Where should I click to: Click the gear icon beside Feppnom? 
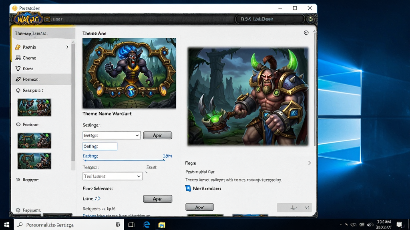tap(18, 210)
